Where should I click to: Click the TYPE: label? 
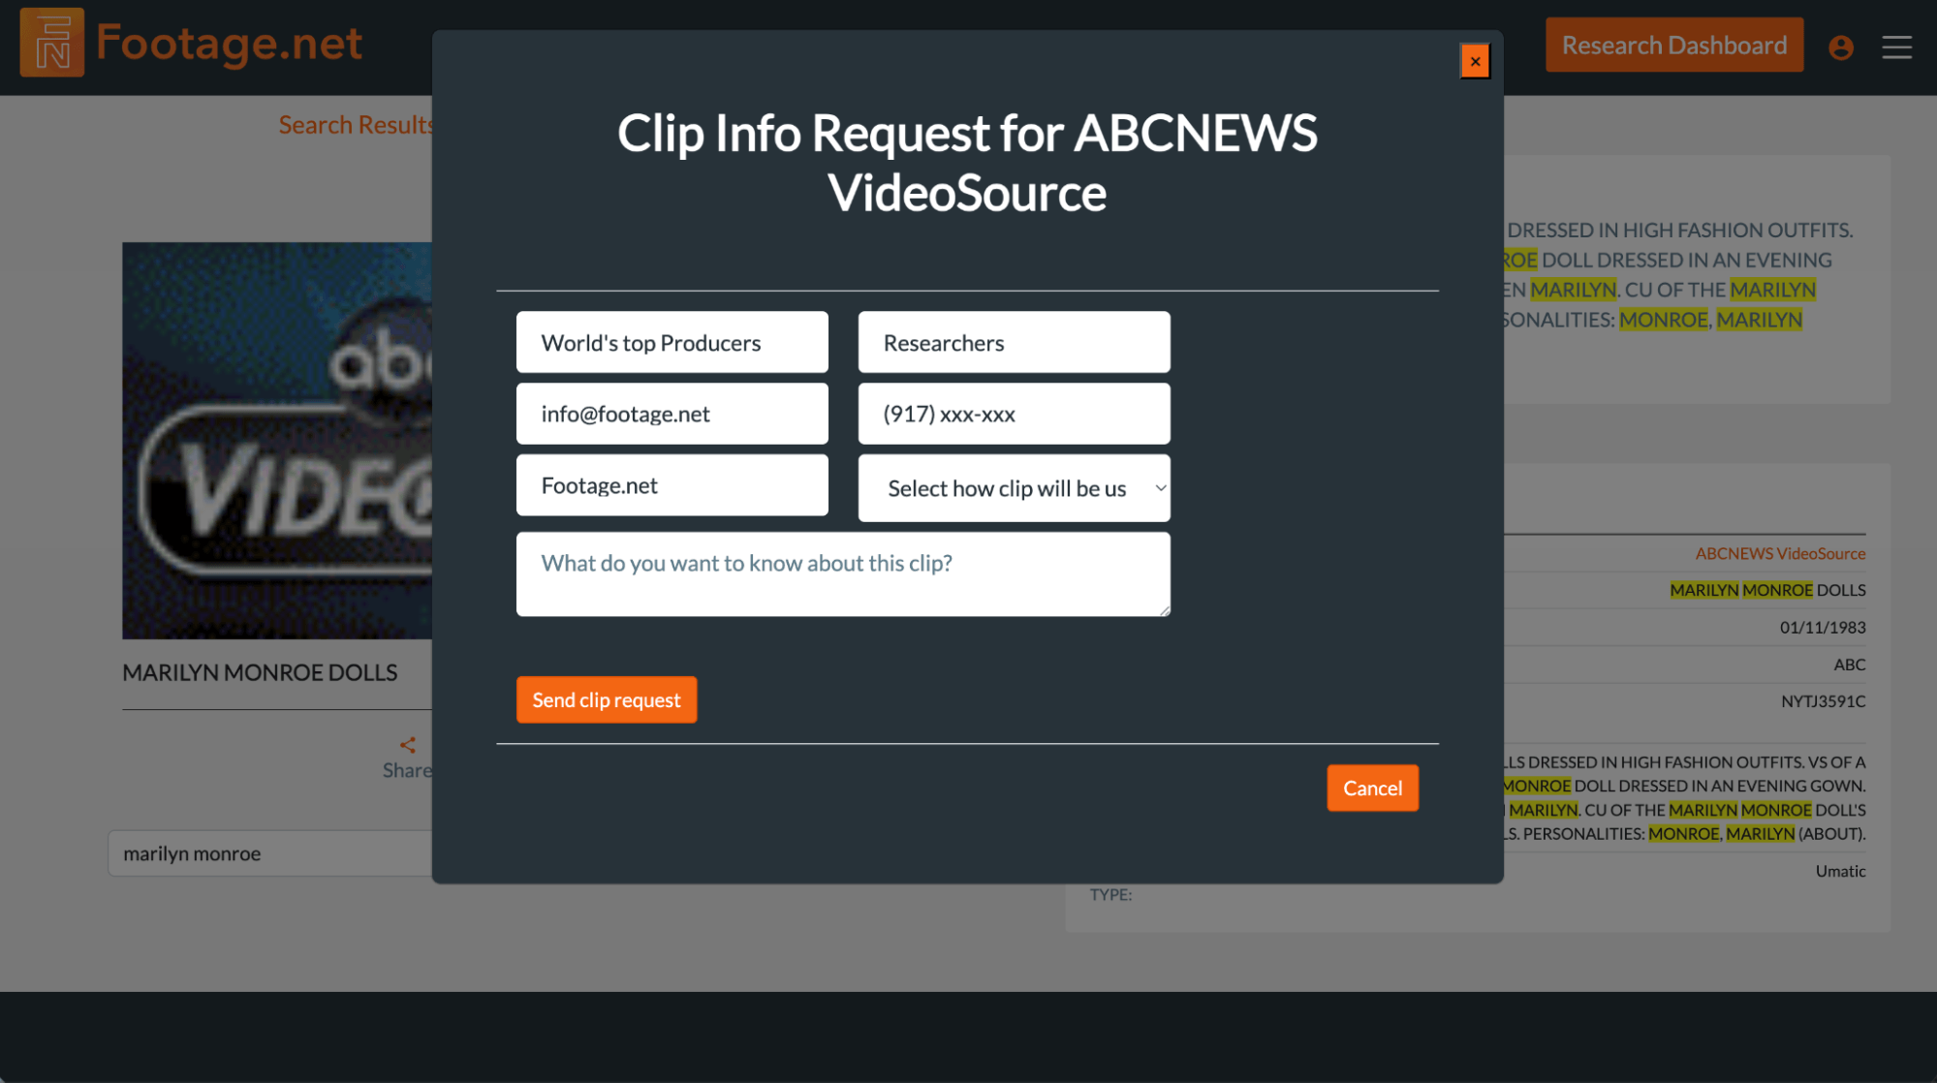click(x=1110, y=894)
